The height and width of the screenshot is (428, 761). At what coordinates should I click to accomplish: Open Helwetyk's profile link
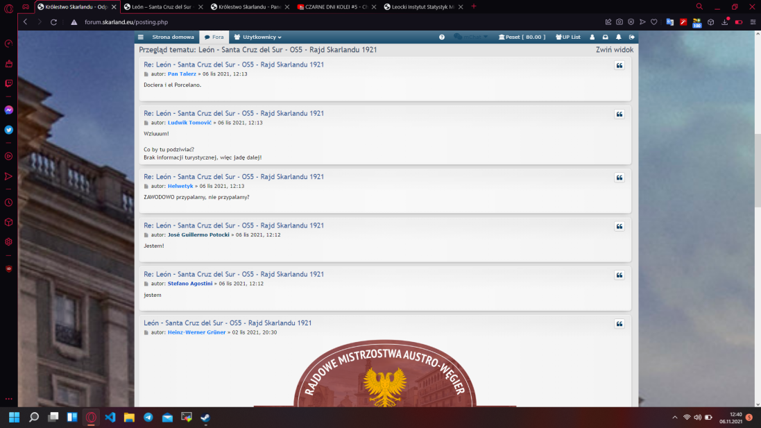coord(180,186)
